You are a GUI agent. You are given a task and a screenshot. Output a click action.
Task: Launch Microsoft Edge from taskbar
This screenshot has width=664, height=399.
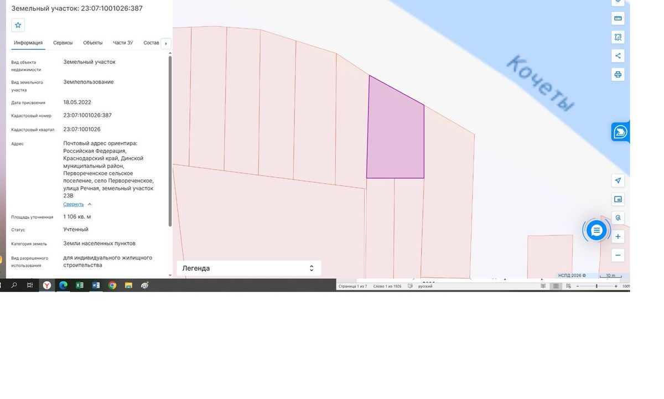[63, 285]
